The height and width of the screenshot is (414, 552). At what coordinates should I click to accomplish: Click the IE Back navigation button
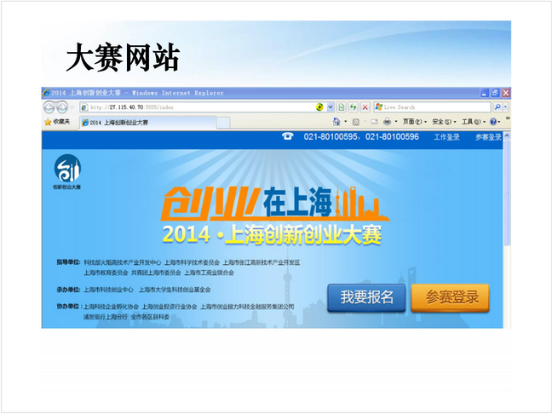(49, 107)
